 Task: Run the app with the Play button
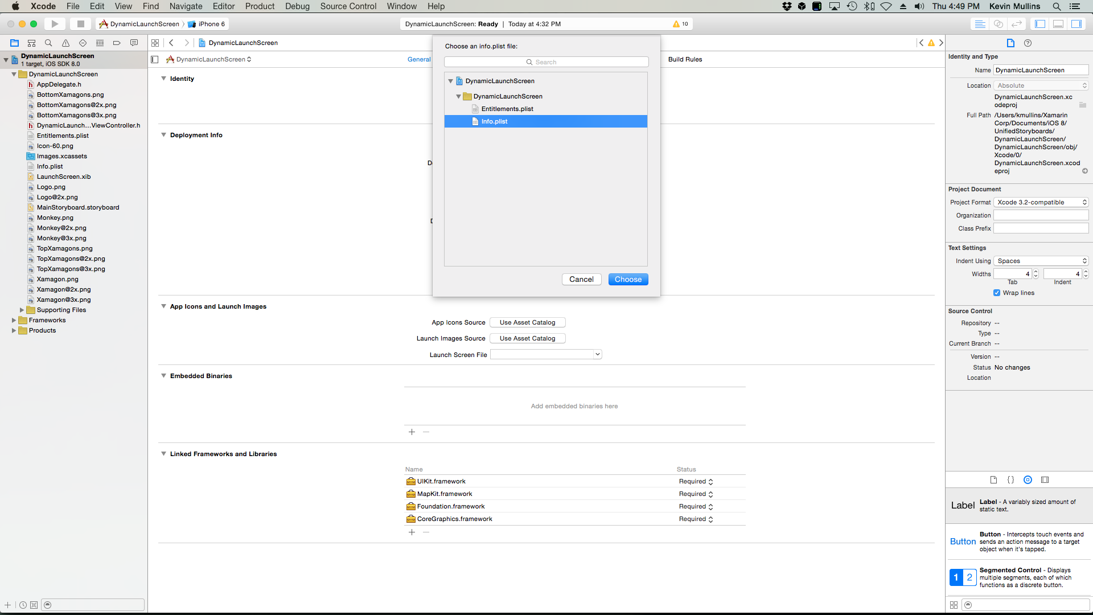[x=55, y=24]
